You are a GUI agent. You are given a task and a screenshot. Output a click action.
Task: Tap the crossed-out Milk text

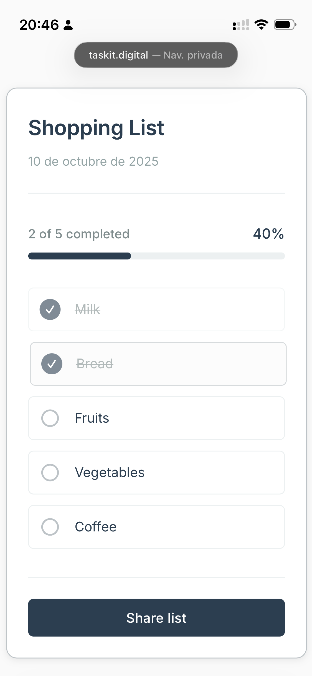click(87, 309)
